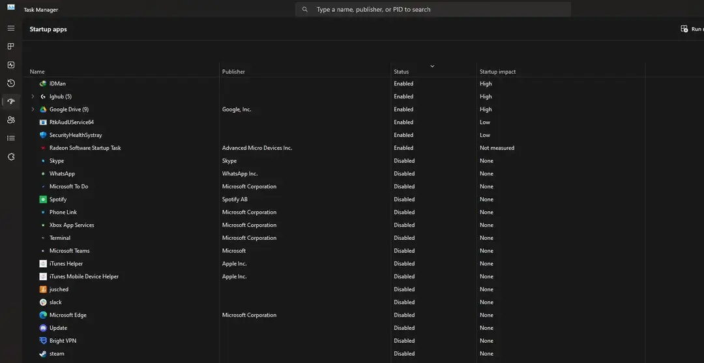Click the Discord Update icon
704x363 pixels.
pos(43,328)
